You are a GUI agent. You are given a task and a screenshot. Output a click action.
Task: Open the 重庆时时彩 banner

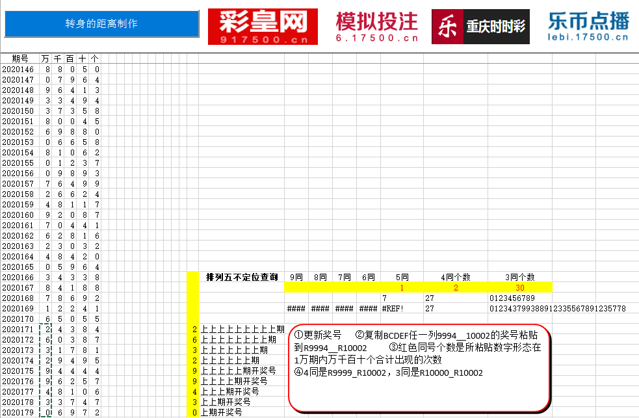480,27
